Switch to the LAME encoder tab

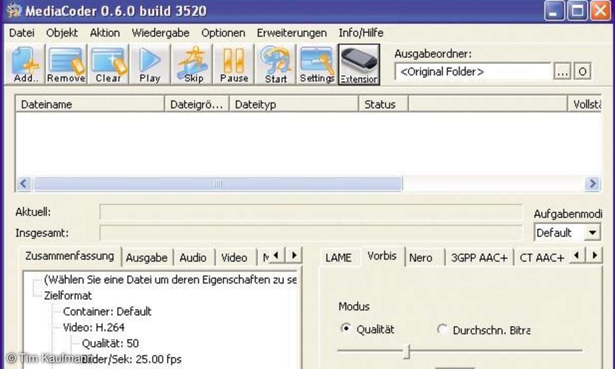tap(339, 258)
